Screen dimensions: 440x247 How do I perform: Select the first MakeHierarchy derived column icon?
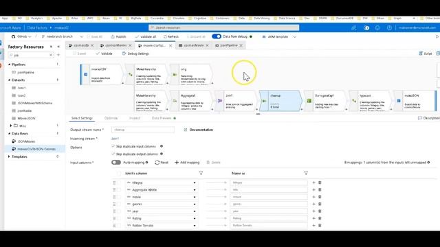[x=131, y=75]
